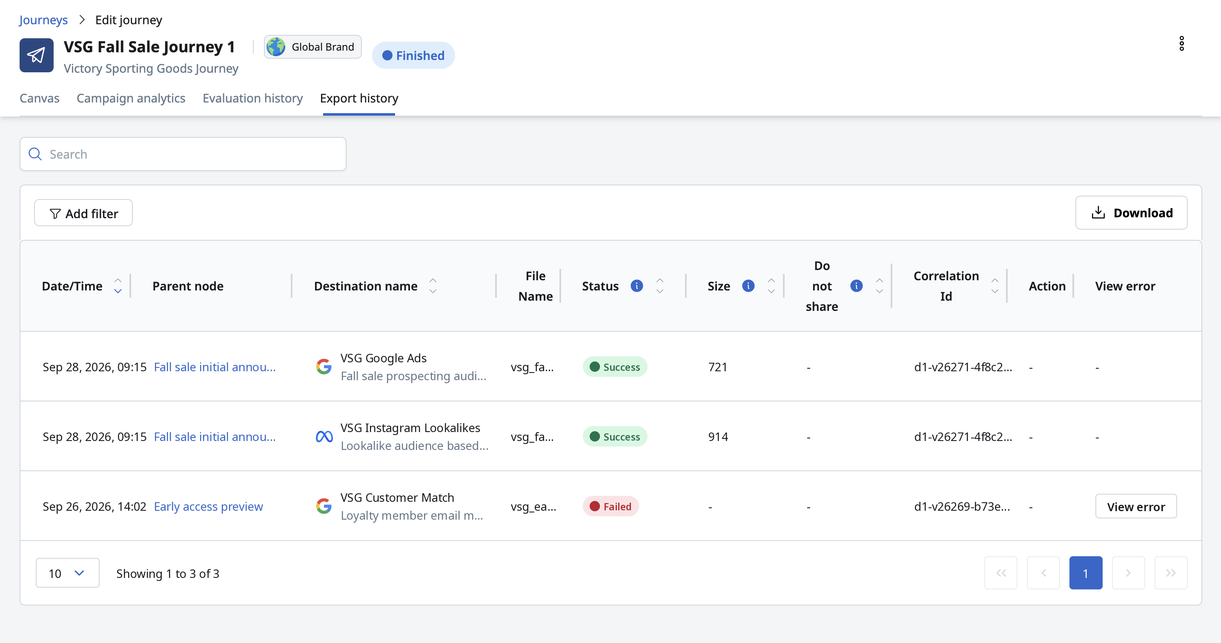Click Success badge in VSG Google Ads row
Image resolution: width=1221 pixels, height=643 pixels.
tap(615, 367)
